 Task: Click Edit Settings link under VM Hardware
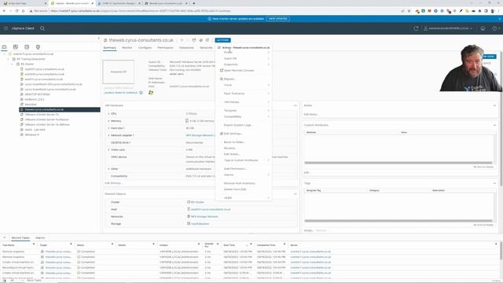pos(113,183)
